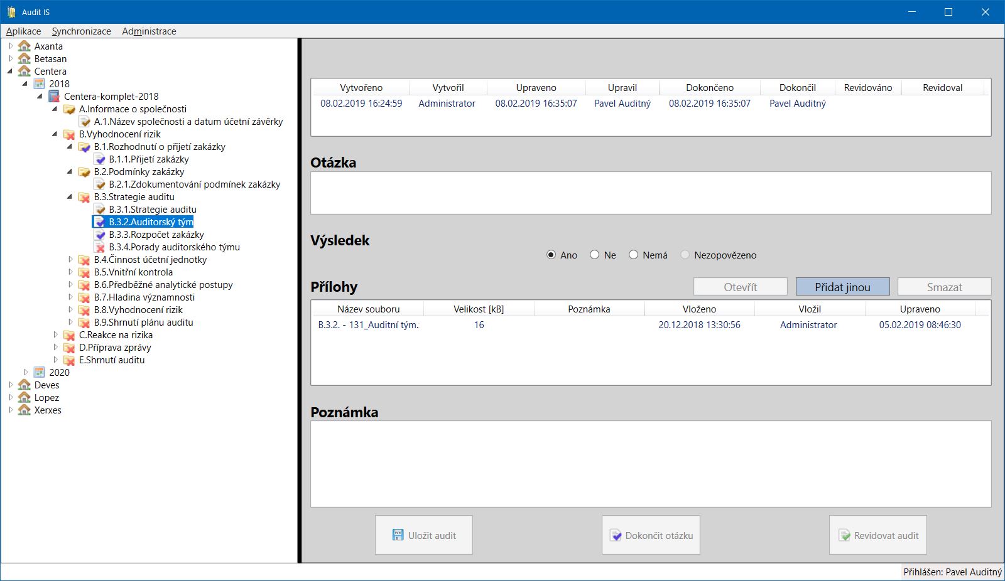Click inside the Otázka text field
The height and width of the screenshot is (581, 1005).
coord(651,193)
